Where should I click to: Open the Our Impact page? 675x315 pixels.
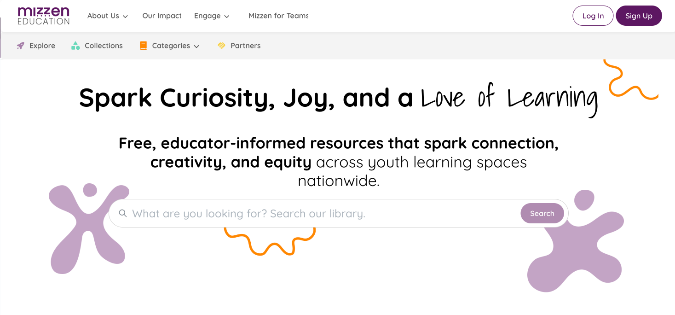coord(162,16)
